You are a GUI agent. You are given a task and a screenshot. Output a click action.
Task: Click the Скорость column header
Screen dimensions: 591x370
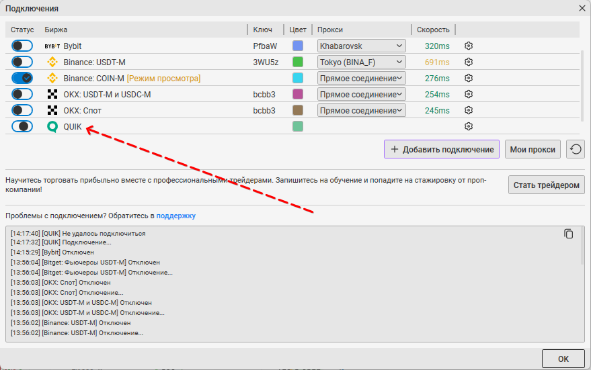tap(433, 30)
